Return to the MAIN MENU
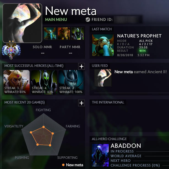This screenshot has height=169, width=169. 56,20
